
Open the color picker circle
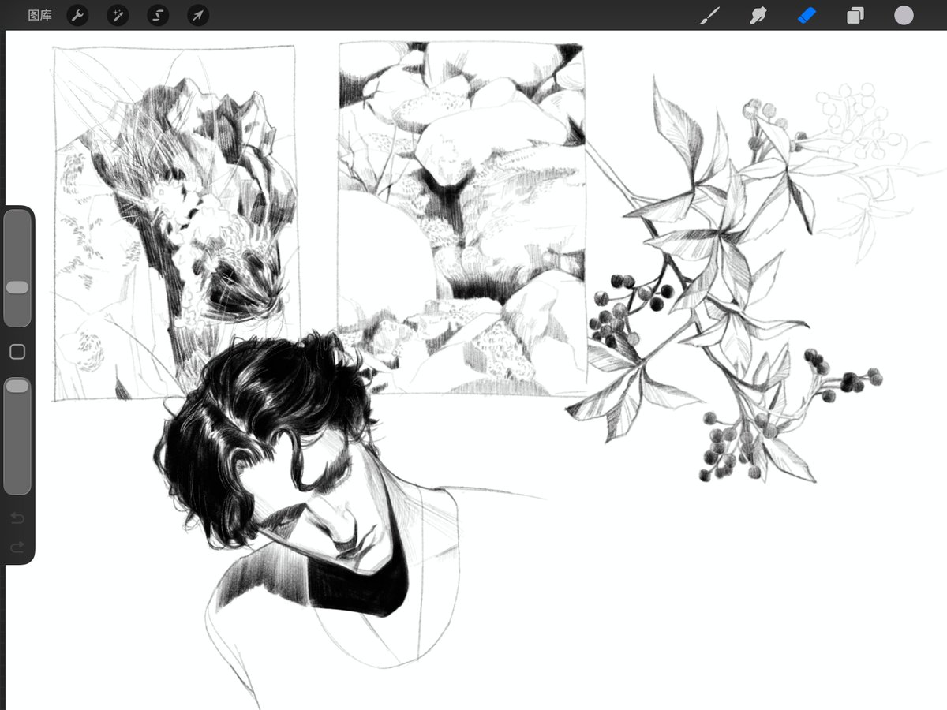[x=904, y=15]
